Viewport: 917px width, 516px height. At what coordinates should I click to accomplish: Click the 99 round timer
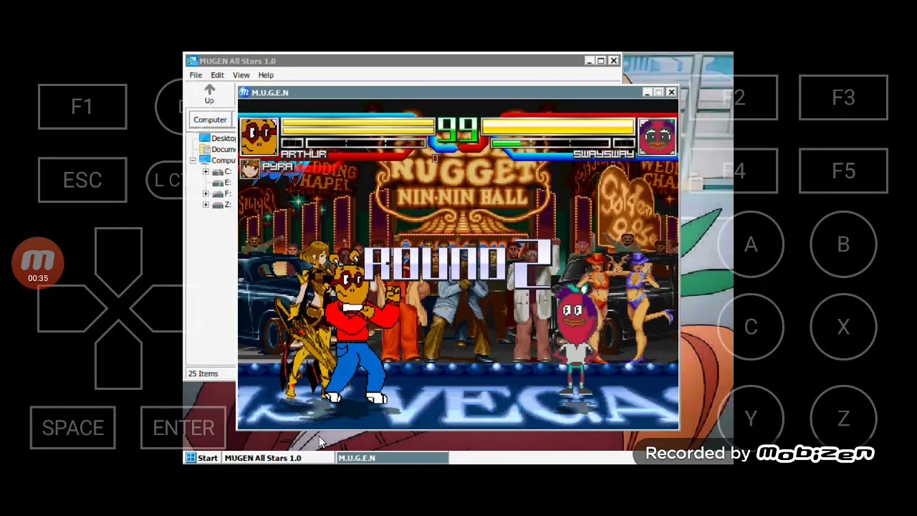pos(457,130)
